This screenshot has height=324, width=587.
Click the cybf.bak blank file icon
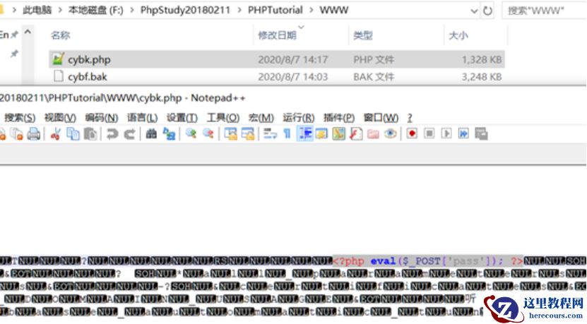click(59, 76)
